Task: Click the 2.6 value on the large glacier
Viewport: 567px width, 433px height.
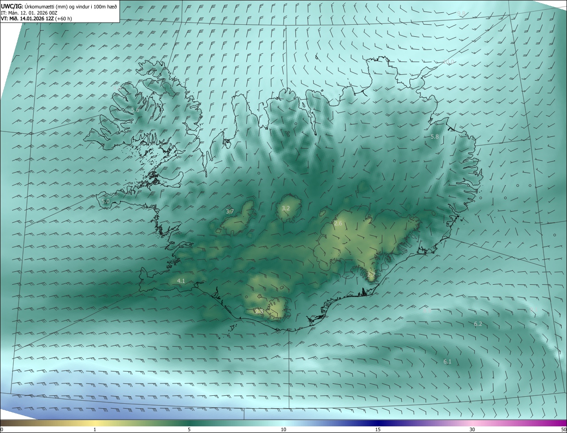Action: point(338,224)
